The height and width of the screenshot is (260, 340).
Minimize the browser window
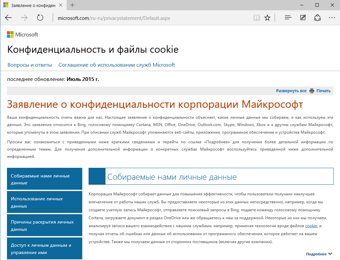302,5
